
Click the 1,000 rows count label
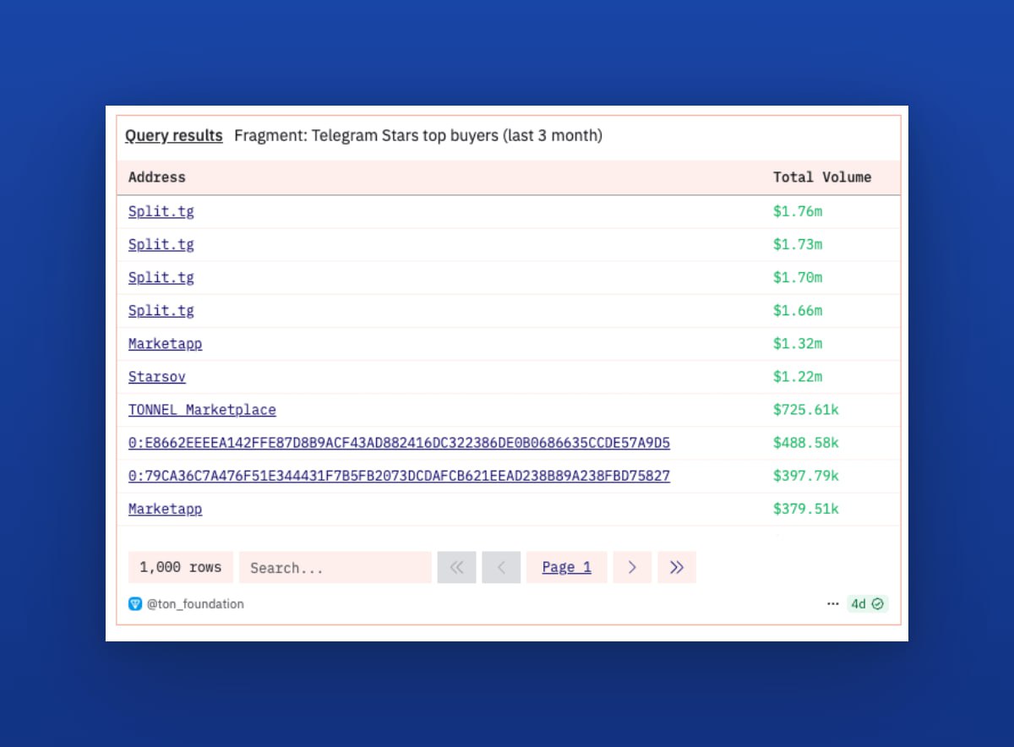tap(181, 568)
